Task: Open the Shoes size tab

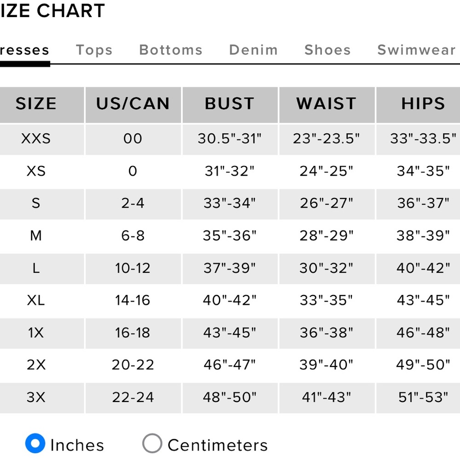Action: 328,50
